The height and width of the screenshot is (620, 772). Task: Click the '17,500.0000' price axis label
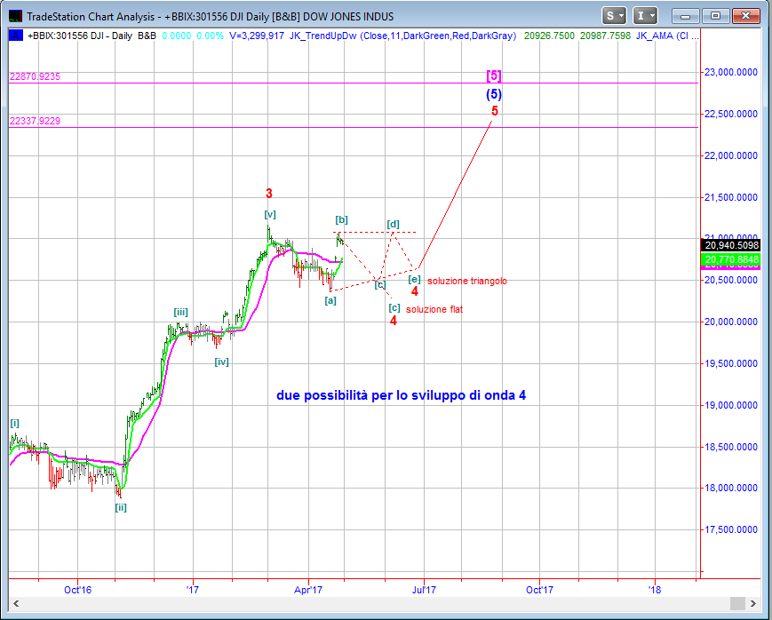coord(731,530)
